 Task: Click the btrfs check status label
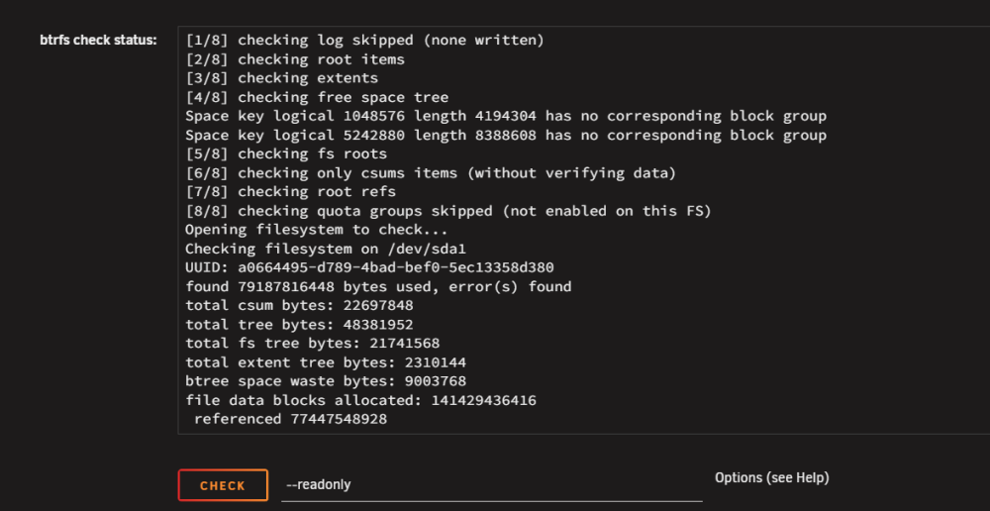pos(98,41)
